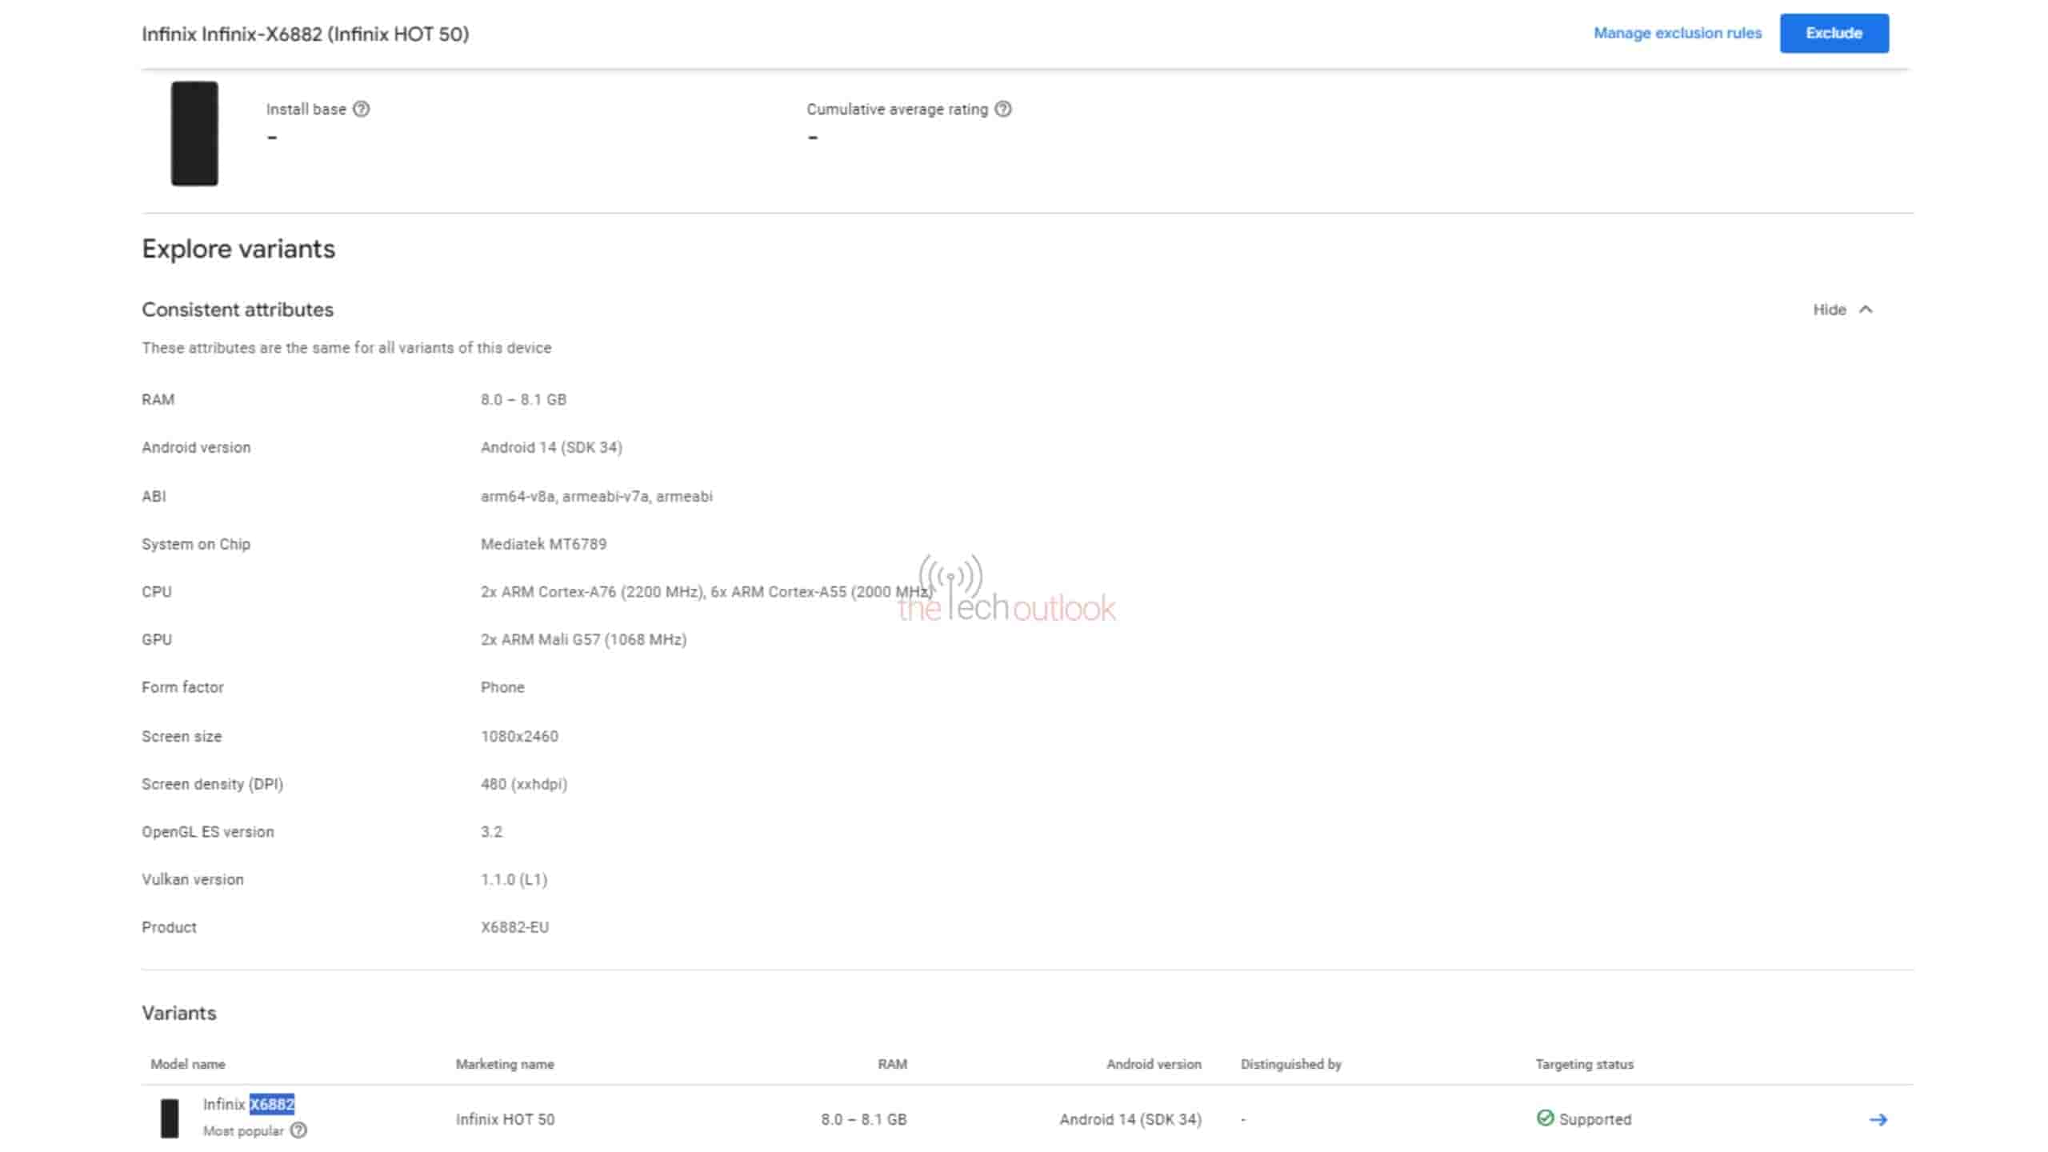Click the green Supported check icon
The width and height of the screenshot is (2048, 1152).
point(1545,1118)
